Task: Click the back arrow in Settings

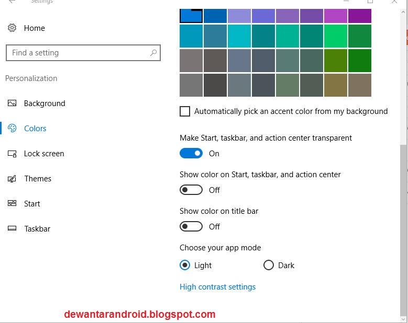Action: pos(12,1)
